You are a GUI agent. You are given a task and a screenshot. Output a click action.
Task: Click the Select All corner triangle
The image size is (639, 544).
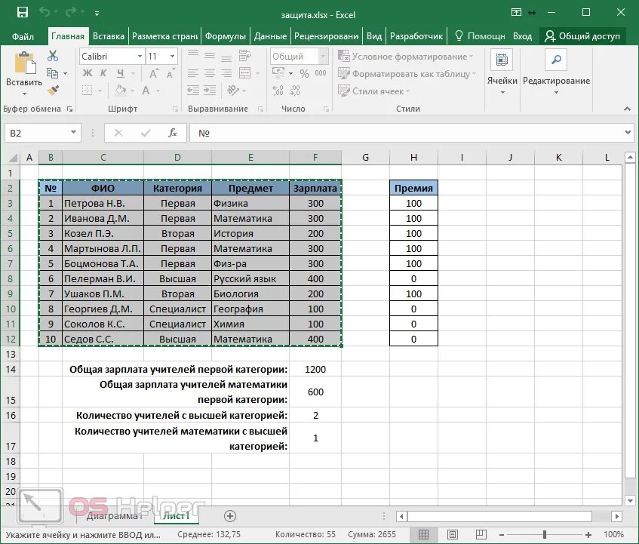point(14,158)
